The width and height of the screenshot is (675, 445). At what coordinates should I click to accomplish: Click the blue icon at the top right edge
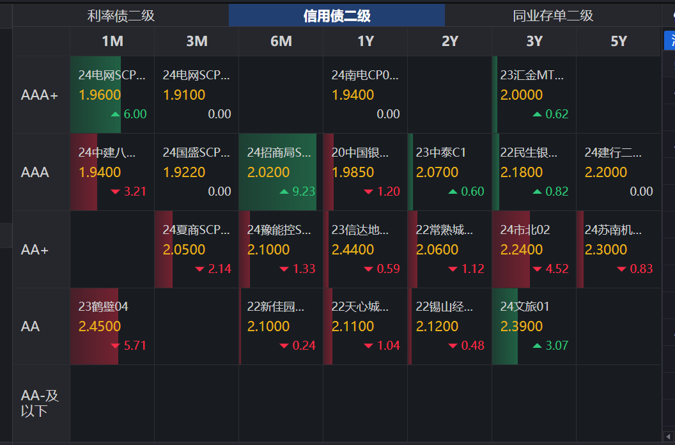pos(670,40)
